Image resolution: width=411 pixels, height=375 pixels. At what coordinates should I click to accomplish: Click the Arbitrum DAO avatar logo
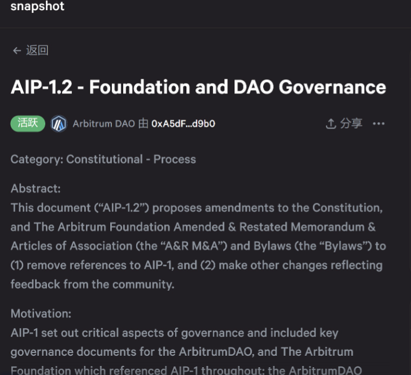coord(59,124)
